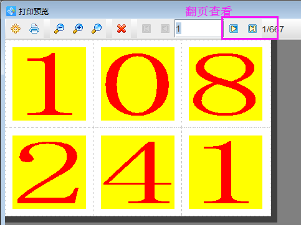
Task: Go to the previous page button
Action: click(165, 29)
